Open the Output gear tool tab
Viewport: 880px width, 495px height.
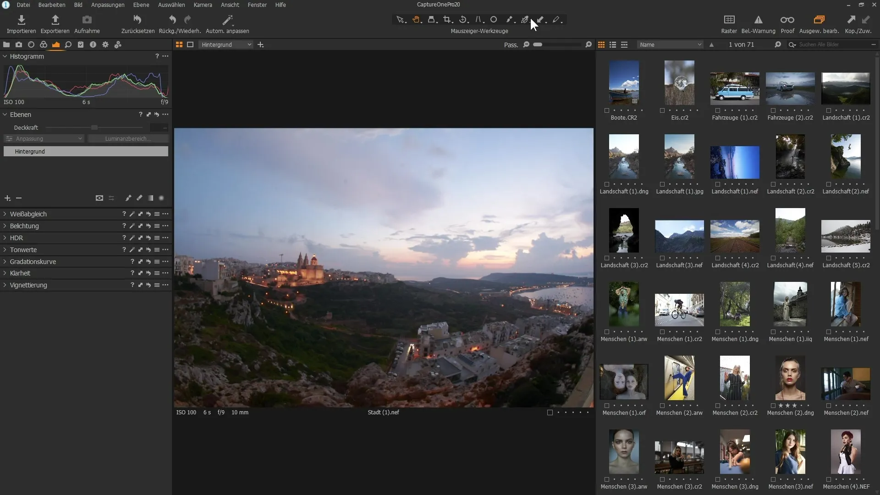[105, 44]
